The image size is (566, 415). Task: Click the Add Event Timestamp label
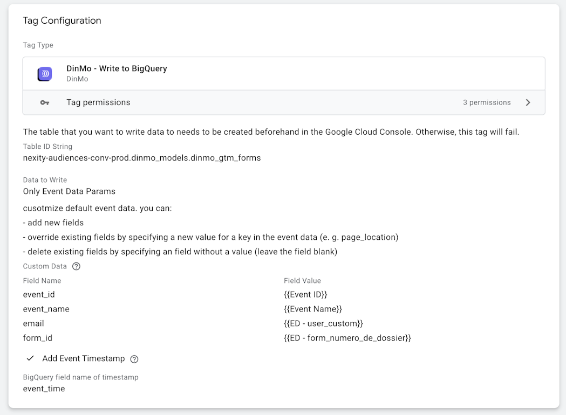pos(84,358)
